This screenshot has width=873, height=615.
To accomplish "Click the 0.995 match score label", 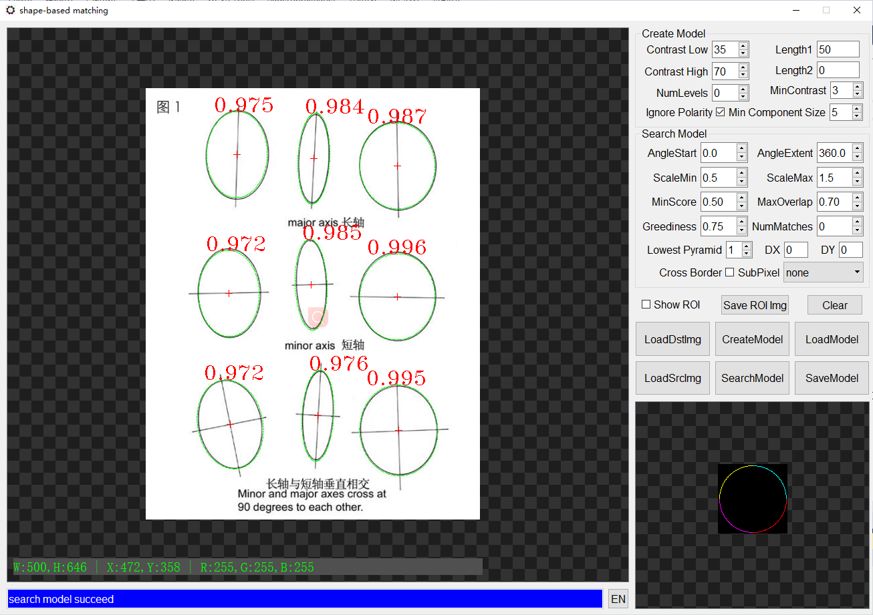I will coord(396,378).
